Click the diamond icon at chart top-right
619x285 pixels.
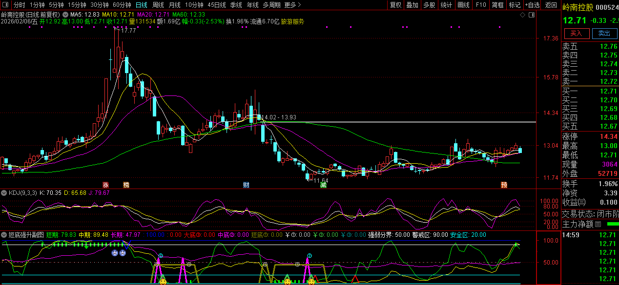coord(522,15)
